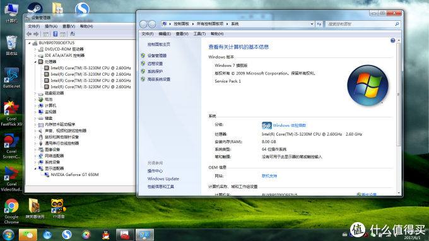
Task: Open System window 文件(F) menu
Action: 148,34
